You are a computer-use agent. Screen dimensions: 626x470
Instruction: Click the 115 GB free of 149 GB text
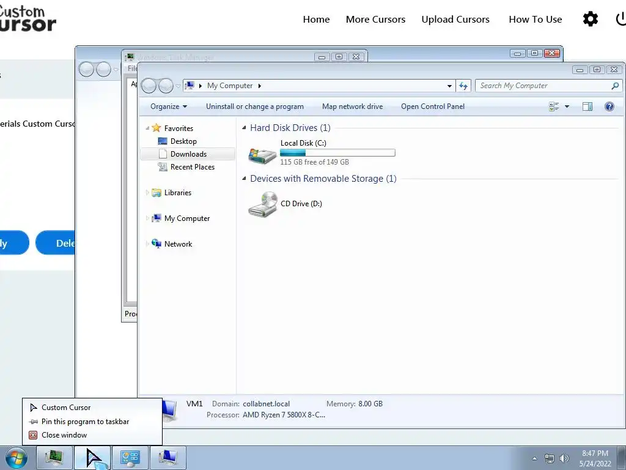[314, 162]
